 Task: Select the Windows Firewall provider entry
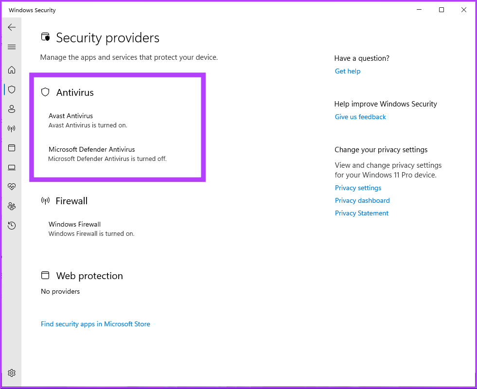click(75, 224)
